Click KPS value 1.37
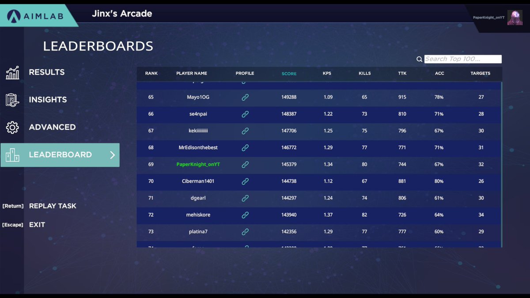Screen dimensions: 530x298 coord(327,215)
